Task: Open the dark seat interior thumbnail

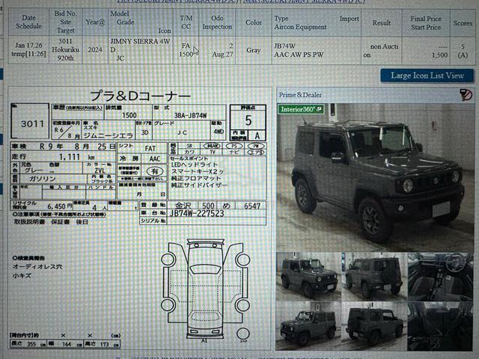Action: [440, 326]
